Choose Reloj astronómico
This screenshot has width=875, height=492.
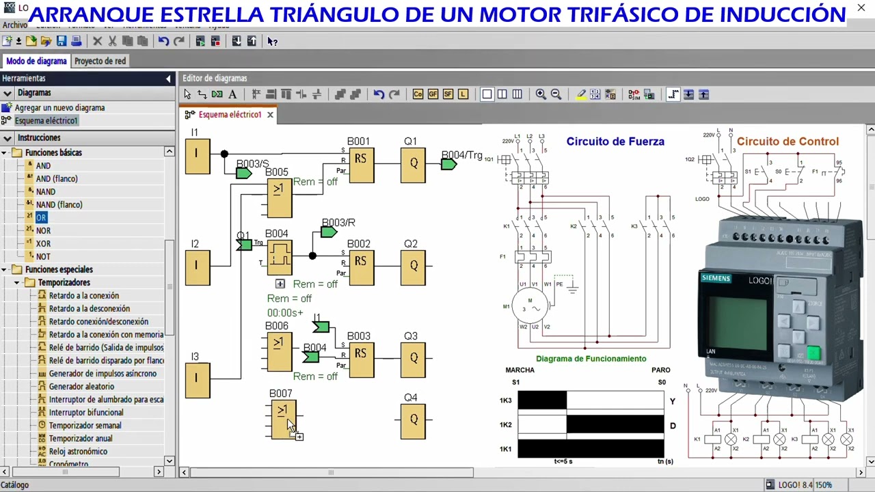[78, 452]
